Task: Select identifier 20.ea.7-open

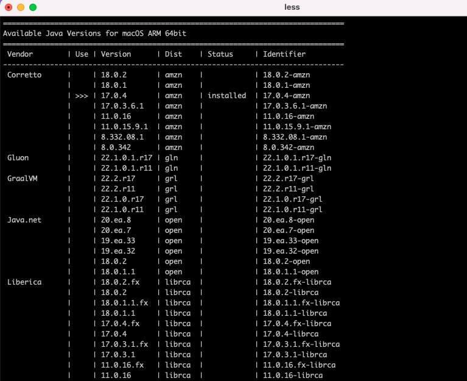Action: [289, 230]
